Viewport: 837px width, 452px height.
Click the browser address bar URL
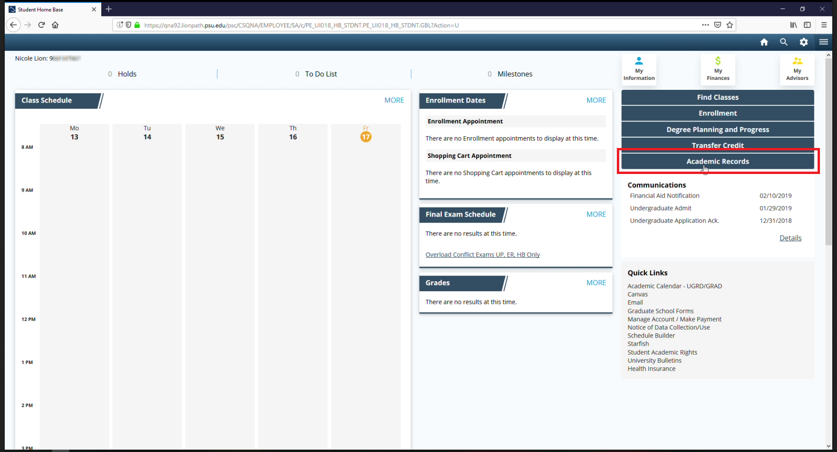point(302,25)
